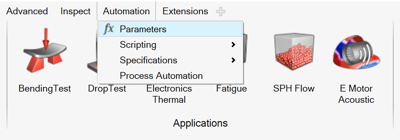
Task: Expand the Scripting submenu arrow
Action: coord(233,45)
